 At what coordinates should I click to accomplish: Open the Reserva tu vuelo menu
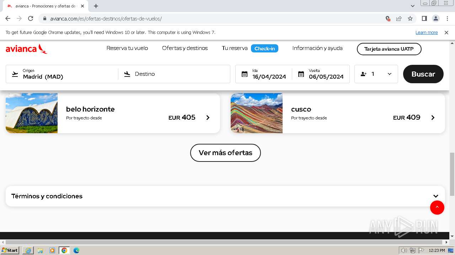[127, 48]
